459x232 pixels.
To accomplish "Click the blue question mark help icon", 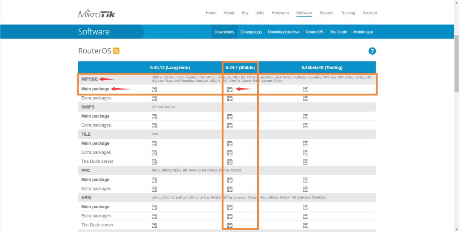I will [x=372, y=51].
